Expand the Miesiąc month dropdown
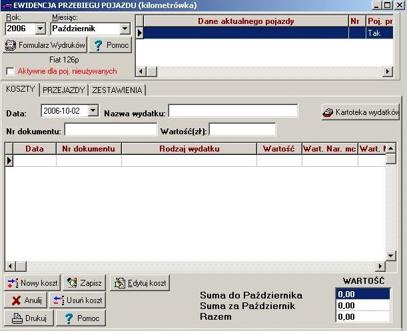Viewport: 407px width, 331px height. (x=125, y=29)
